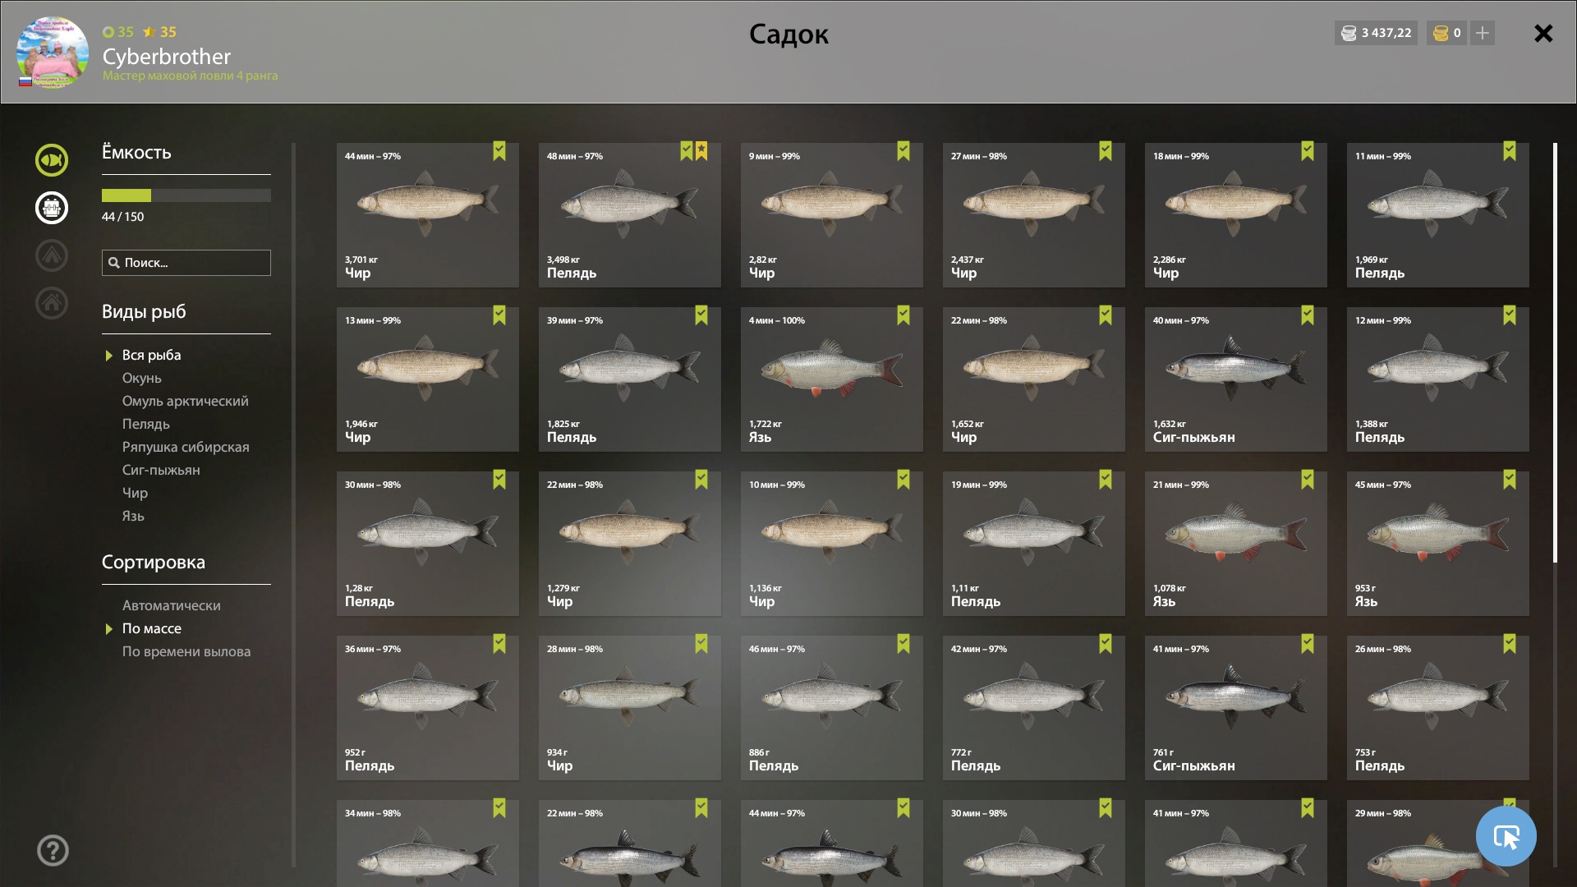Open the camp tent sidebar icon
Viewport: 1577px width, 887px height.
[x=51, y=255]
